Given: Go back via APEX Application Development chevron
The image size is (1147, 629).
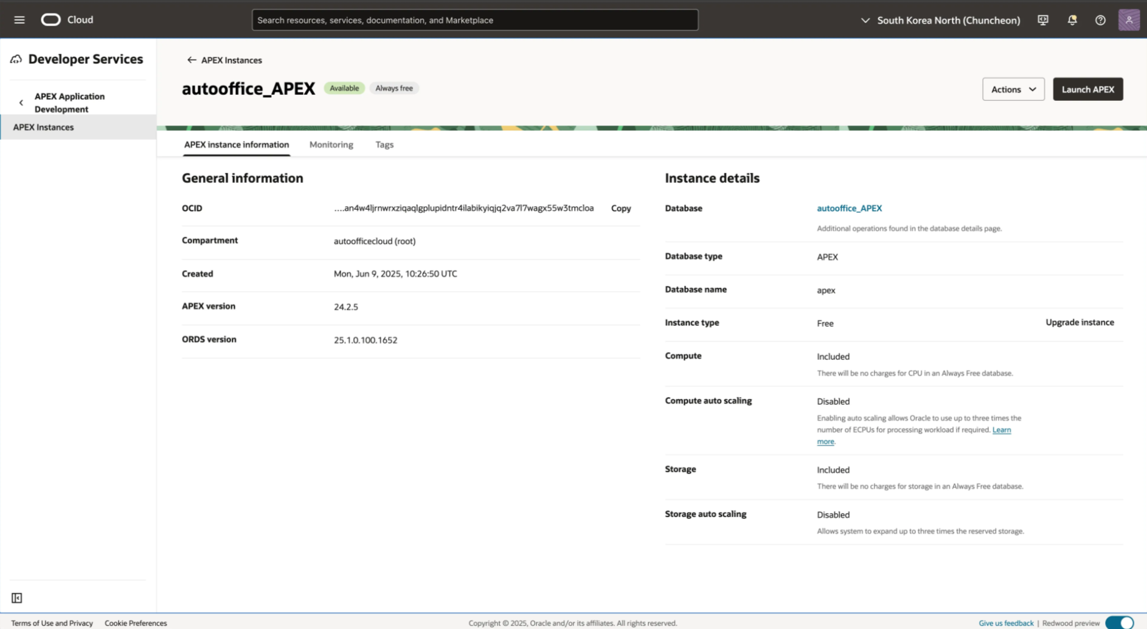Looking at the screenshot, I should pos(21,103).
